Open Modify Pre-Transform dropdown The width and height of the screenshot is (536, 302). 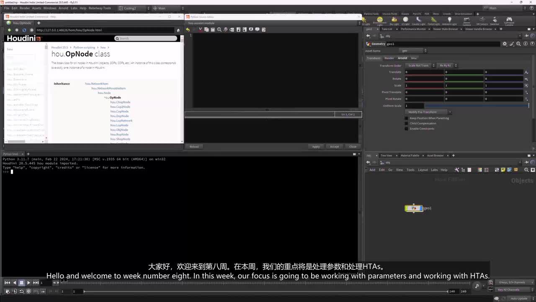click(x=429, y=112)
